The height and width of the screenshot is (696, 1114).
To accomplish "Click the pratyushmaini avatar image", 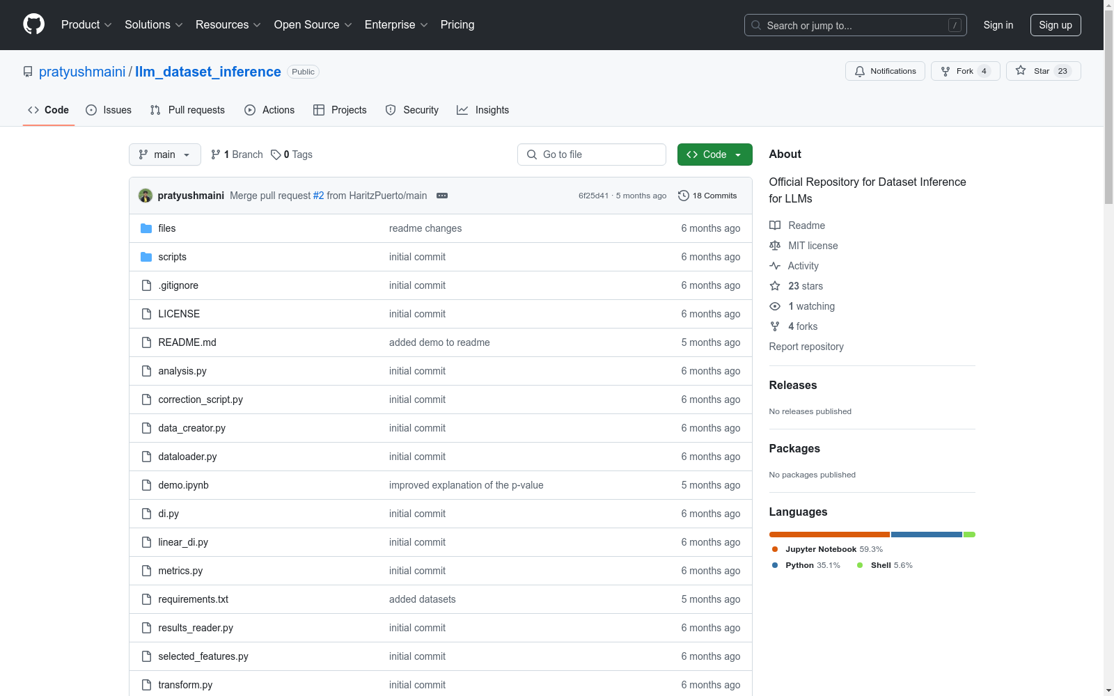I will pos(146,196).
